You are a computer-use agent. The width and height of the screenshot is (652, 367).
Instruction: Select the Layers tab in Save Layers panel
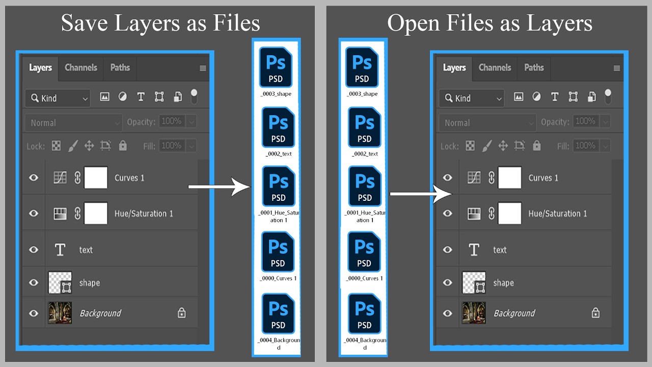pos(41,68)
